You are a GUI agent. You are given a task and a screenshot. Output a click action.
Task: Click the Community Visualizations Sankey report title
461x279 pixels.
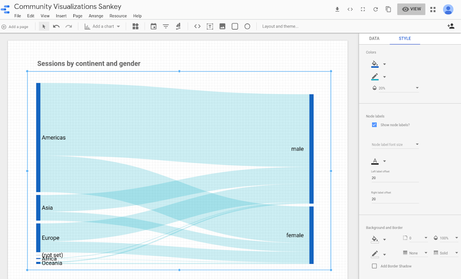click(x=68, y=6)
